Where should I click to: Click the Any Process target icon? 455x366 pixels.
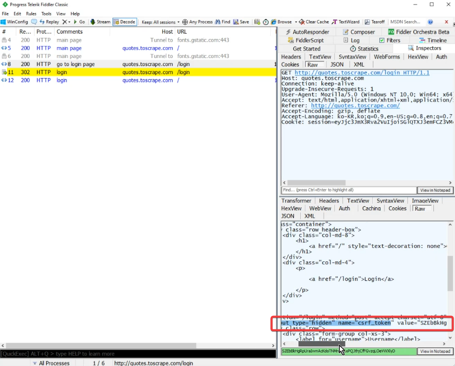185,22
